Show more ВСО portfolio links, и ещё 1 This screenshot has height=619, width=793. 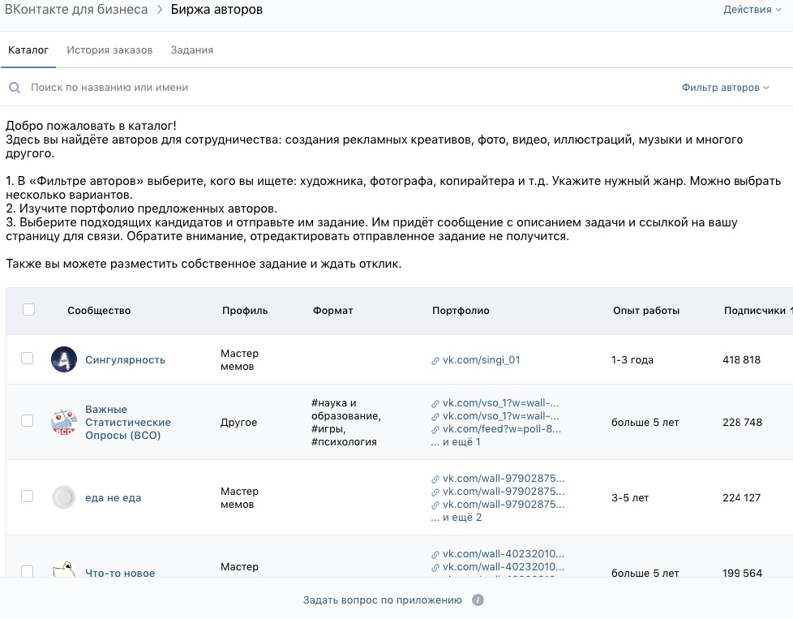[456, 442]
